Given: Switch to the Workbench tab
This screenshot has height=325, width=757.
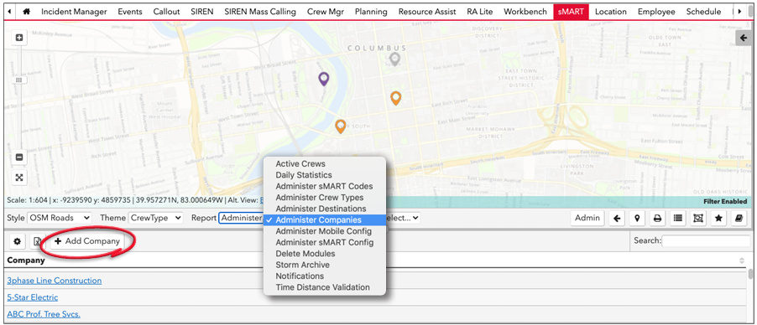Looking at the screenshot, I should coord(525,12).
